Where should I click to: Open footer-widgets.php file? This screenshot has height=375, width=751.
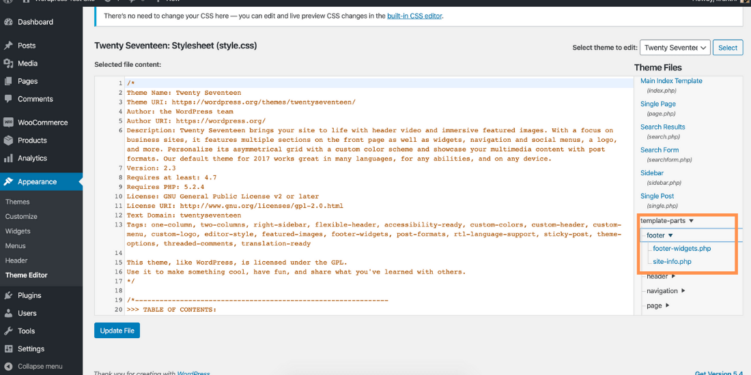point(681,248)
